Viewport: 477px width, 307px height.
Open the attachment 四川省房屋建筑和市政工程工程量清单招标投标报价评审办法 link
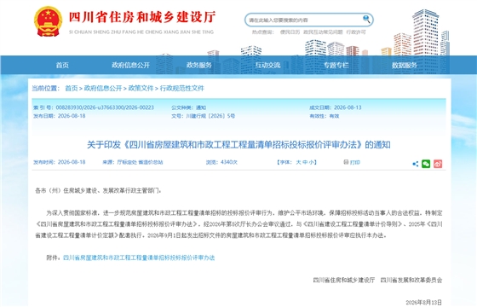(139, 258)
